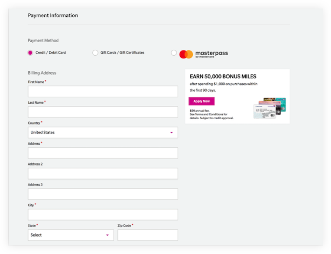Focus the City input field

[x=103, y=215]
